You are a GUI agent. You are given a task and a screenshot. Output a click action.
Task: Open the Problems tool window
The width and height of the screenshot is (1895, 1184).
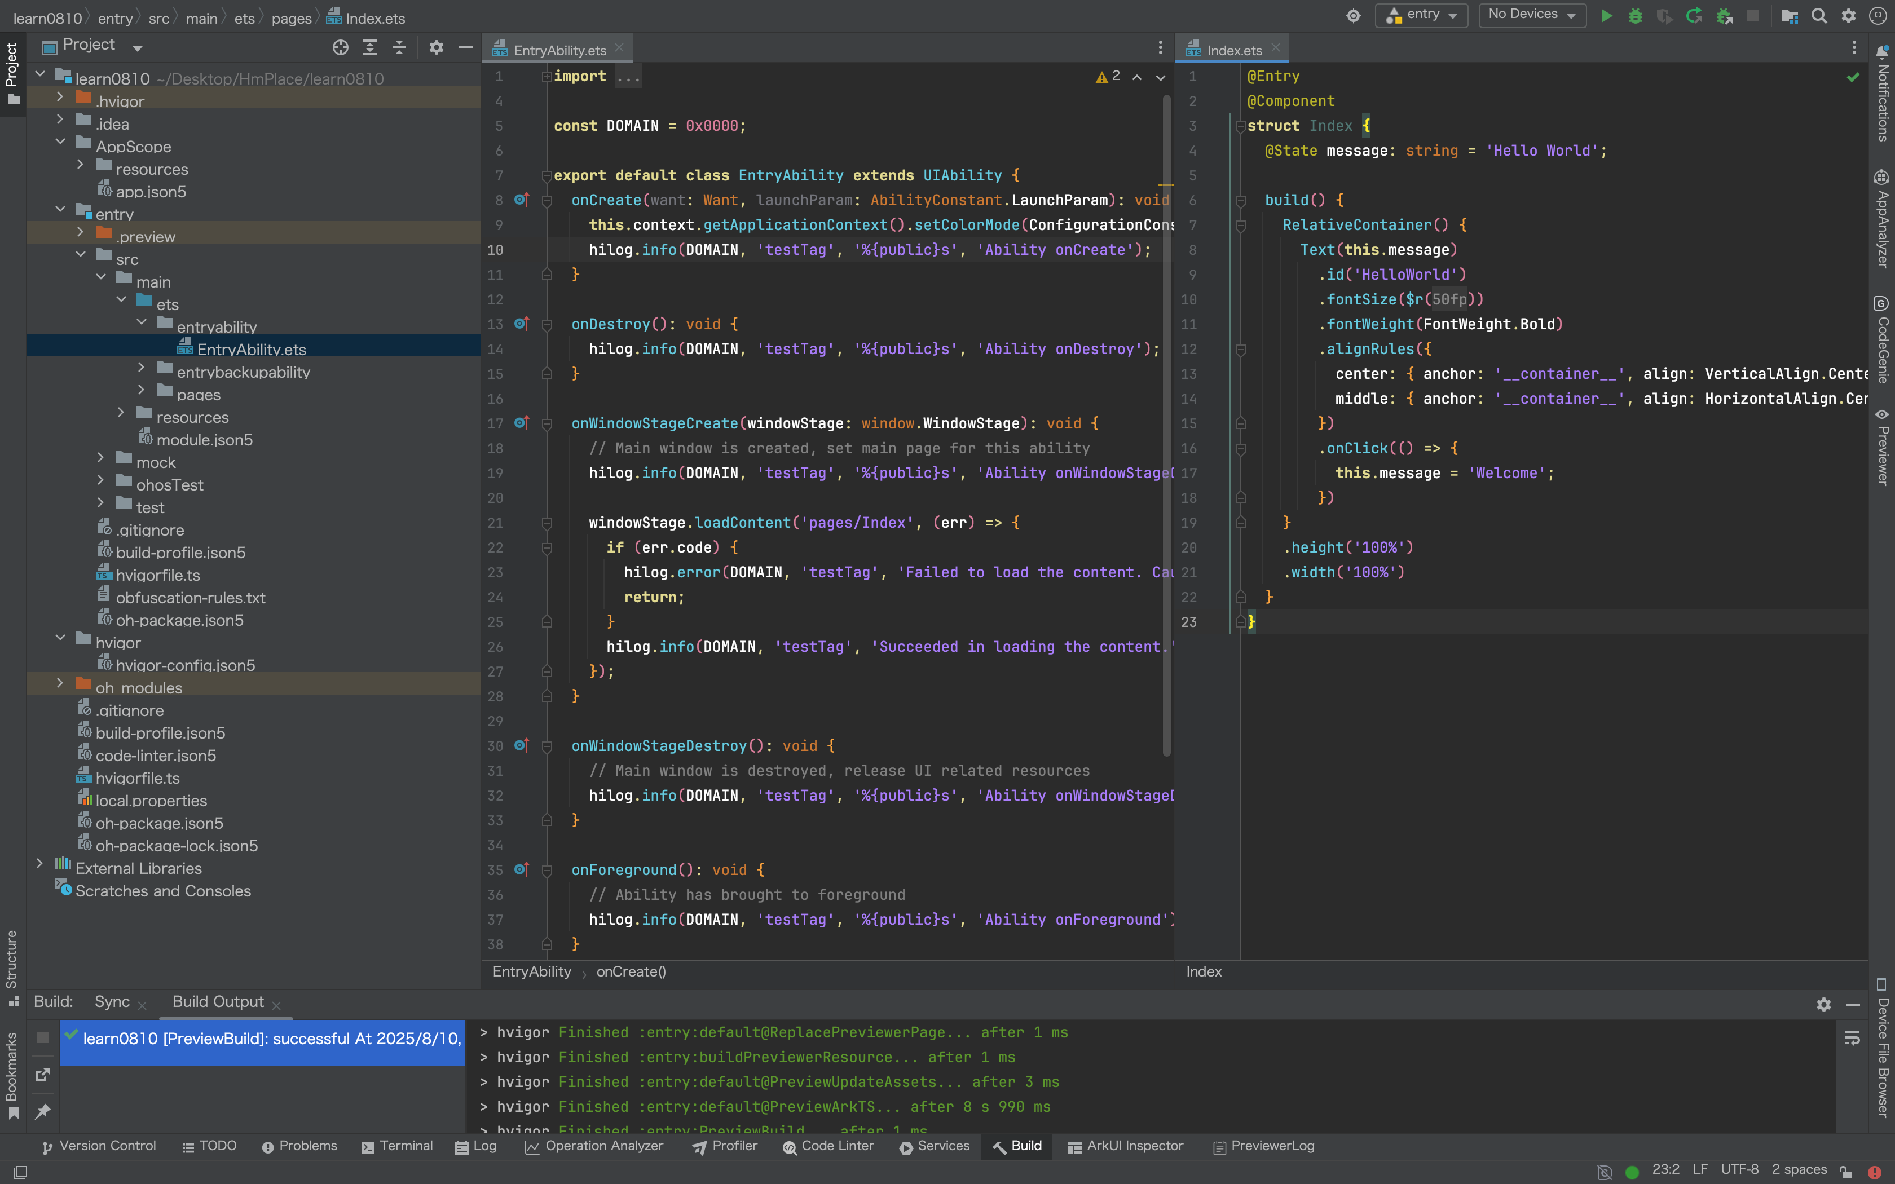tap(299, 1146)
